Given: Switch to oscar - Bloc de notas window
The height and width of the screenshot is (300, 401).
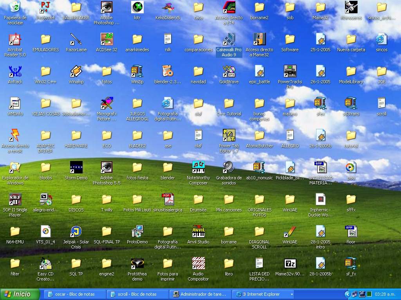Looking at the screenshot, I should [75, 294].
